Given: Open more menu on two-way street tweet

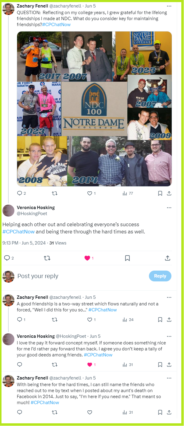Looking at the screenshot, I should tap(169, 297).
